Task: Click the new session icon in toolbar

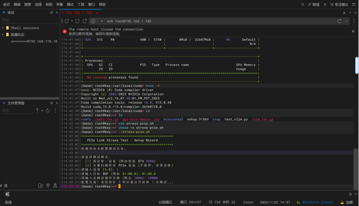Action: tap(67, 21)
